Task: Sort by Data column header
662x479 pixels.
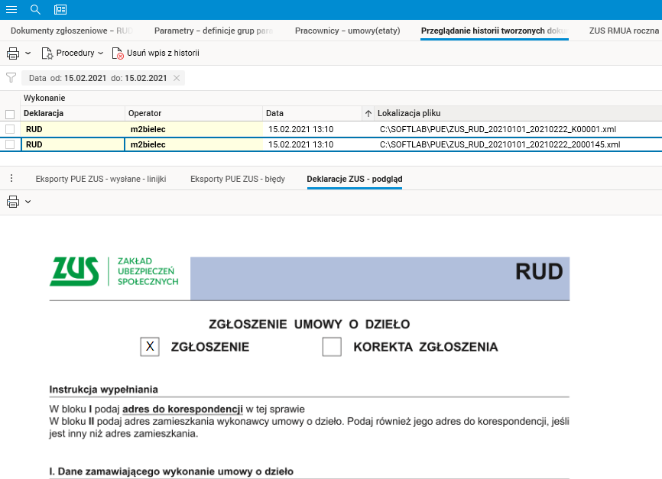Action: tap(312, 113)
